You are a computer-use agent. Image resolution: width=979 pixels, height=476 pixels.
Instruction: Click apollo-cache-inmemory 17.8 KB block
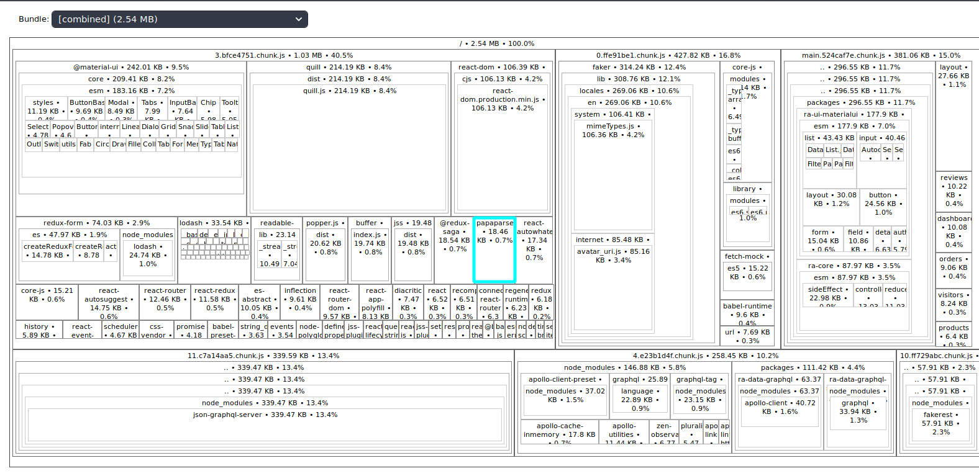point(560,432)
